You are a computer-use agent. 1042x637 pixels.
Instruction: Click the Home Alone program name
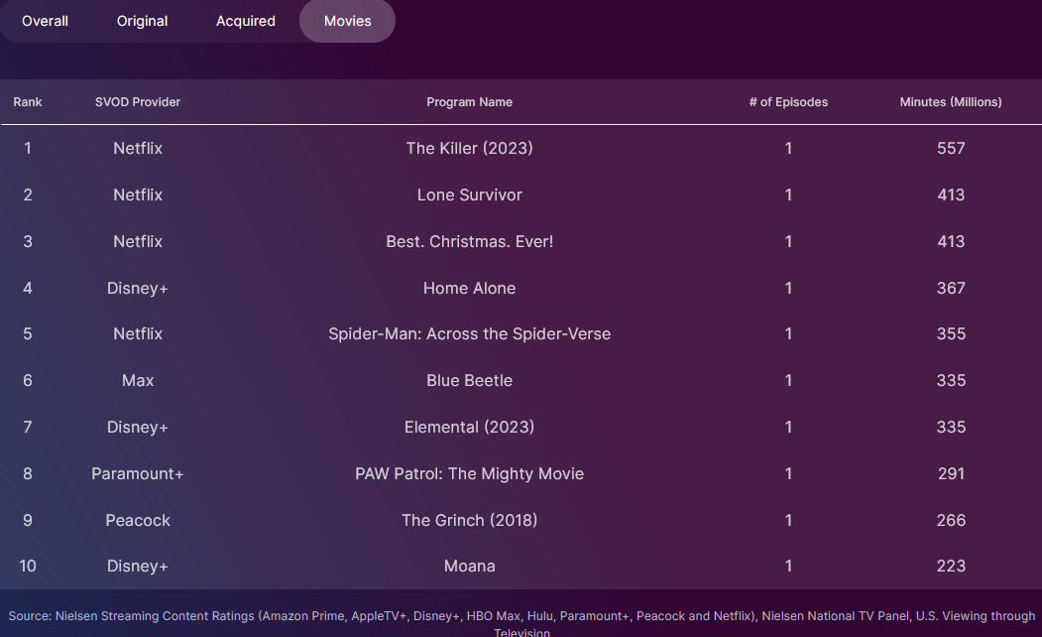coord(469,288)
